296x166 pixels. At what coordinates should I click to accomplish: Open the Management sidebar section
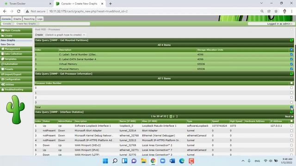coord(16,49)
